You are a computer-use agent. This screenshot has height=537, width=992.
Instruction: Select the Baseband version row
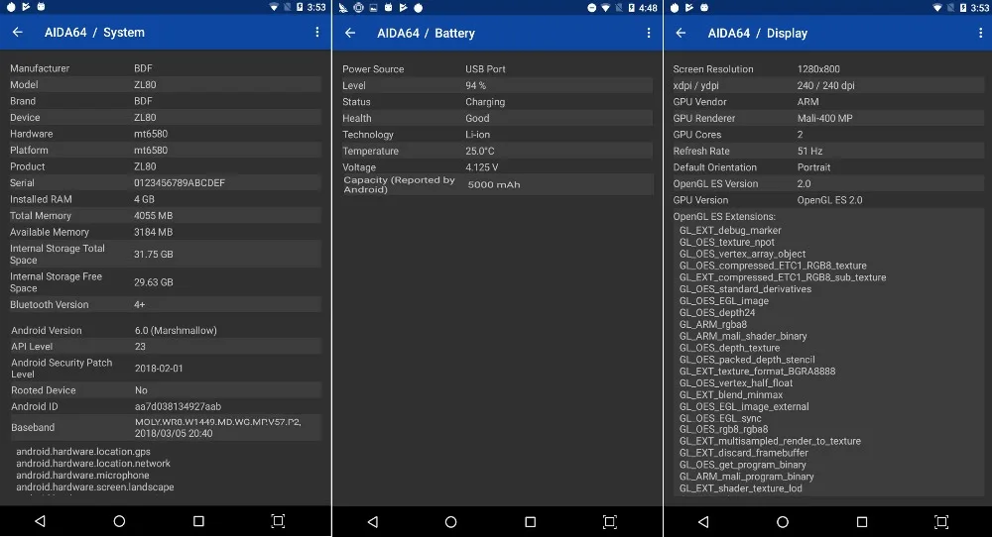pos(165,428)
